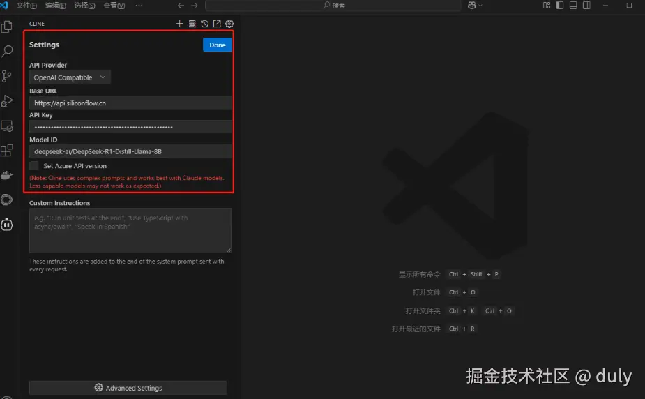Image resolution: width=645 pixels, height=399 pixels.
Task: Open the 查看(V) menu
Action: pyautogui.click(x=114, y=6)
